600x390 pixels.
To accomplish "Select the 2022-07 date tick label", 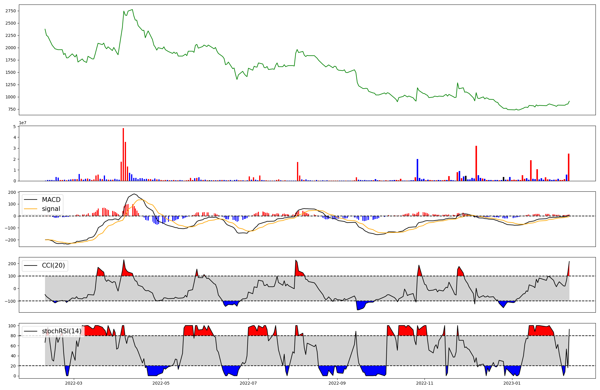I will (x=248, y=383).
